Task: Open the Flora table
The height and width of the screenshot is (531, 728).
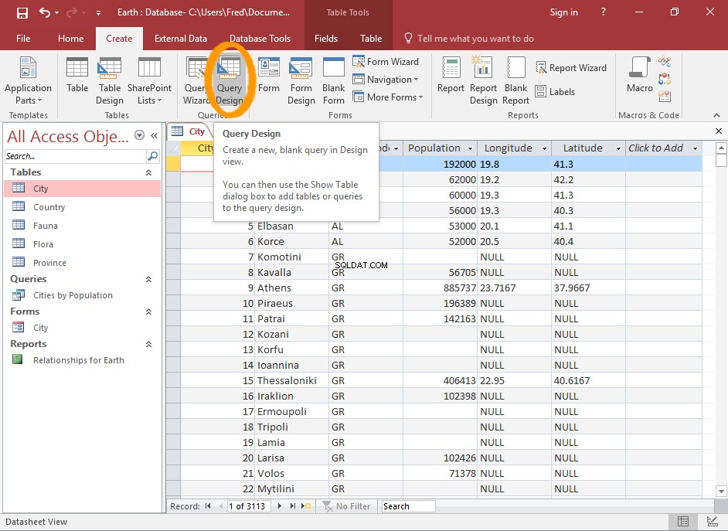Action: point(83,244)
